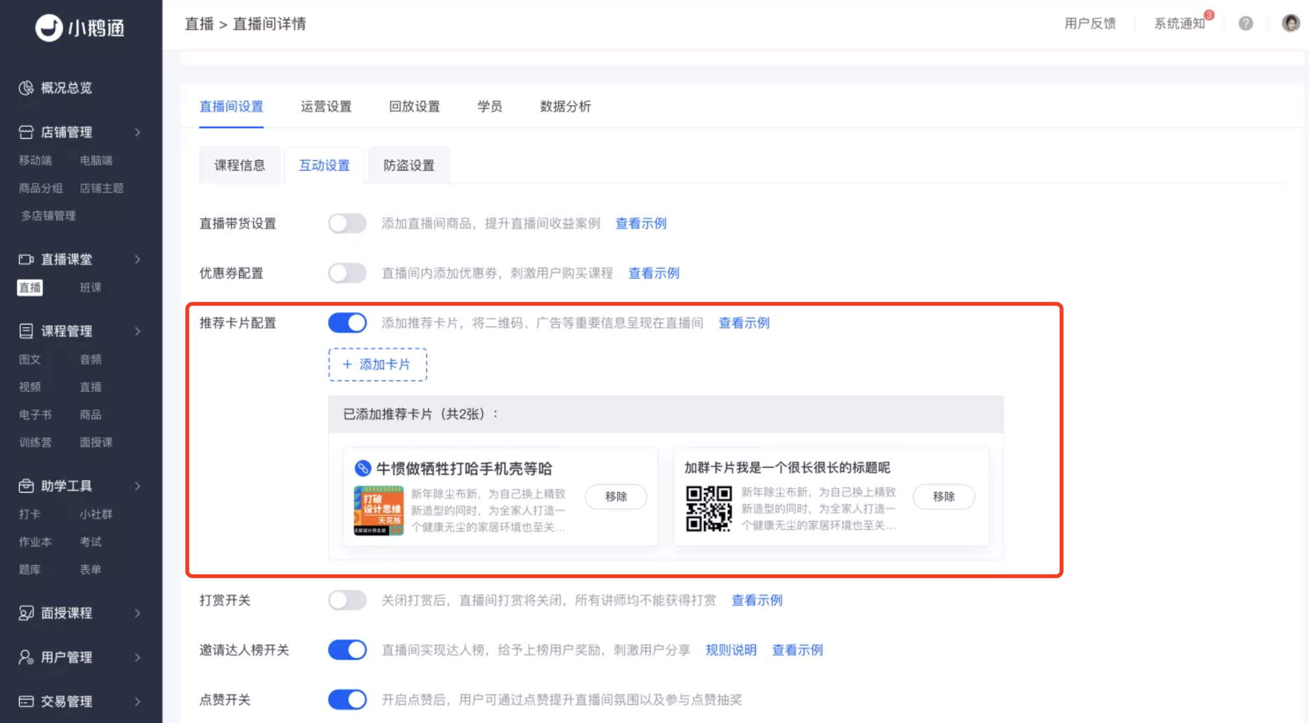Click the 面授课程 icon
Screen dimensions: 1309x723
click(26, 613)
